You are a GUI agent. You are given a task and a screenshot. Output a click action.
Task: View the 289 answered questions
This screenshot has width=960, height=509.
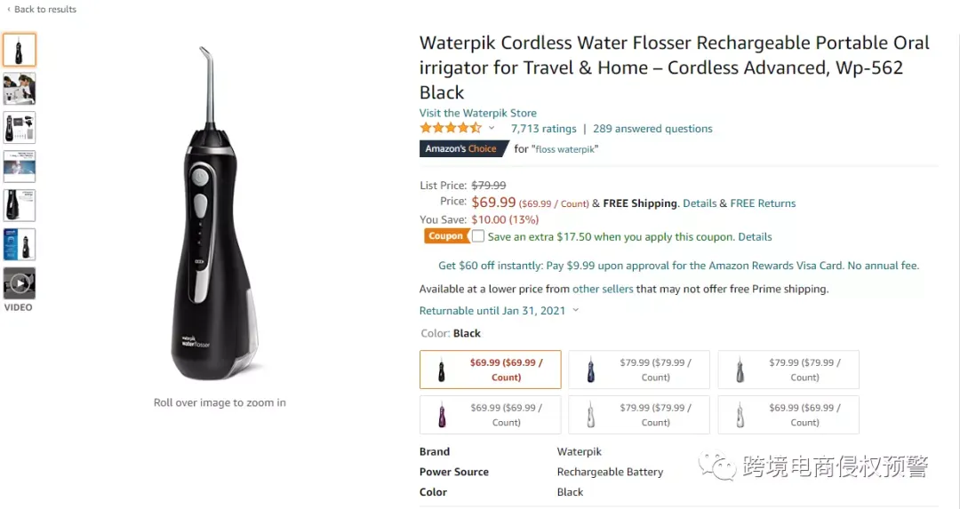pyautogui.click(x=652, y=129)
